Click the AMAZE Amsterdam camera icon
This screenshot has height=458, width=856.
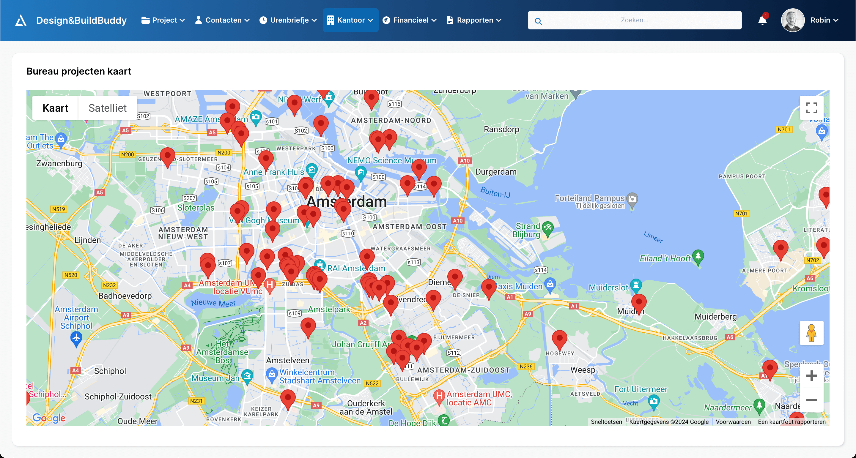point(256,118)
